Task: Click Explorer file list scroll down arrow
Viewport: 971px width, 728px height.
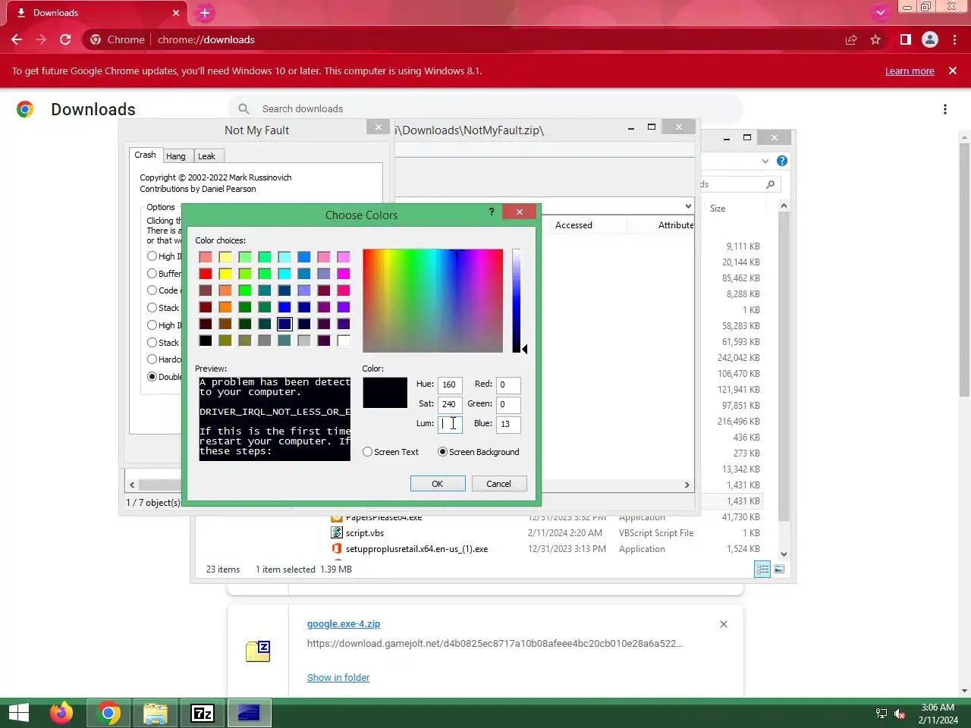Action: [x=784, y=554]
